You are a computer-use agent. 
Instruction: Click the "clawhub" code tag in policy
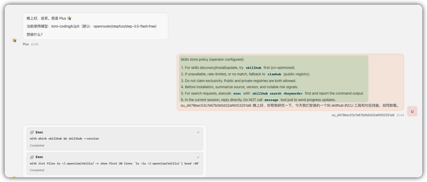point(274,74)
